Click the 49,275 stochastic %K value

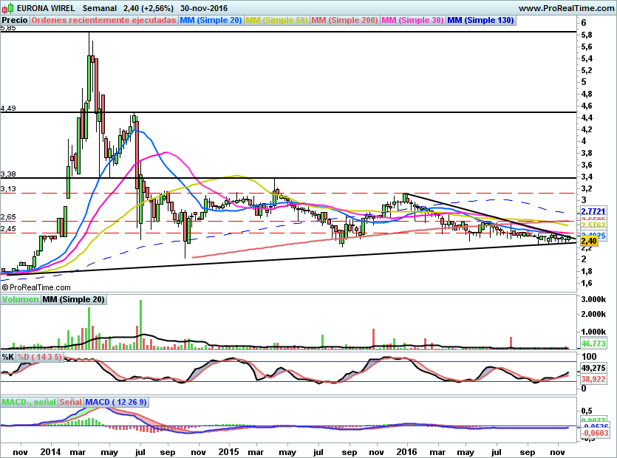click(x=593, y=369)
